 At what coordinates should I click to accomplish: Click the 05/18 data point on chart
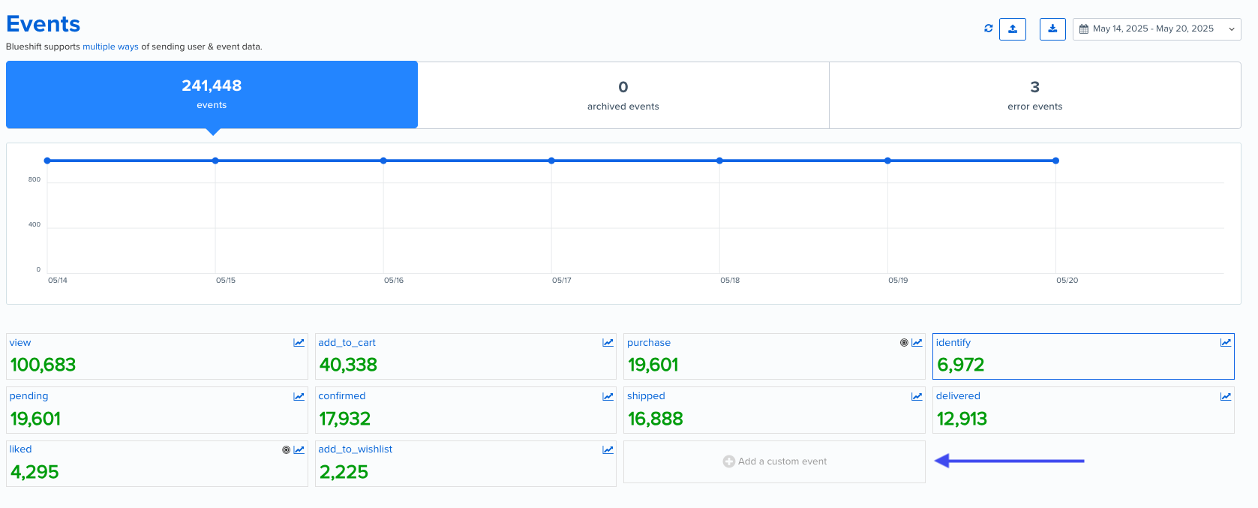click(719, 161)
